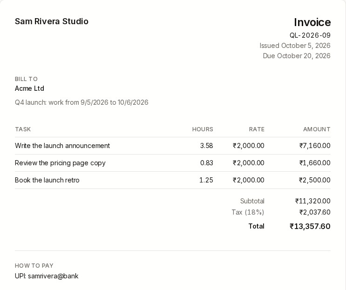This screenshot has width=346, height=290.
Task: Click amount ₹7,160.00
Action: click(x=315, y=146)
